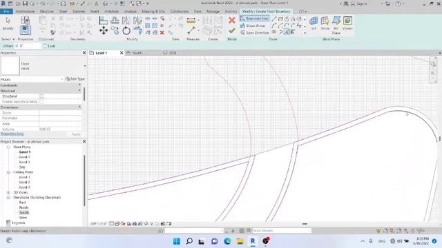This screenshot has height=248, width=442.
Task: Click the red Delete icon in Modify panel
Action: coord(162,32)
